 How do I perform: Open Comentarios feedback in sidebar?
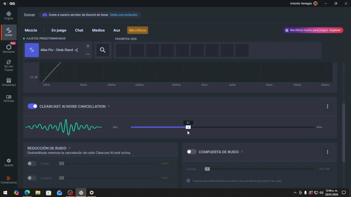click(9, 180)
